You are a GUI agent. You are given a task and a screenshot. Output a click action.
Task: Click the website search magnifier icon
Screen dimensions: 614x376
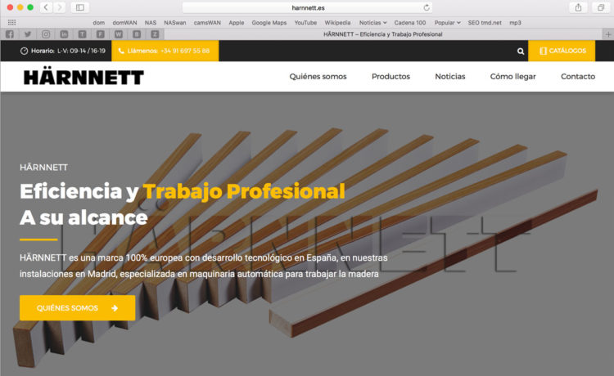(x=521, y=51)
